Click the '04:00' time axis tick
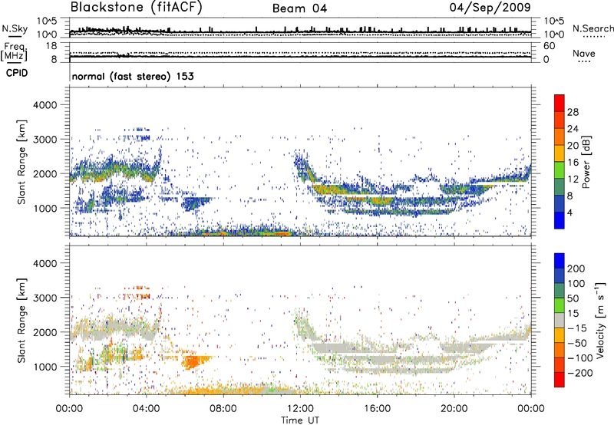The image size is (614, 425). tap(147, 409)
